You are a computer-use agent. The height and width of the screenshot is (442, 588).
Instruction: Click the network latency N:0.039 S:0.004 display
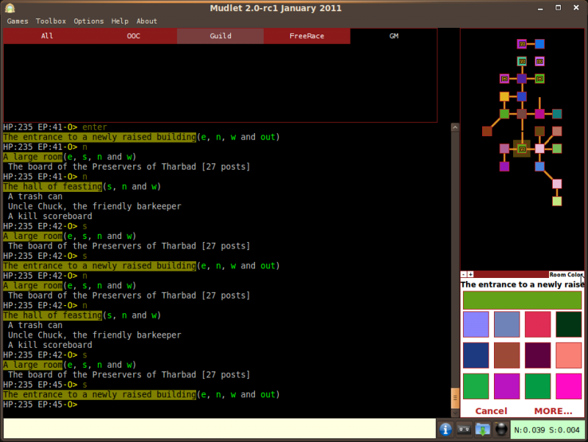coord(547,429)
